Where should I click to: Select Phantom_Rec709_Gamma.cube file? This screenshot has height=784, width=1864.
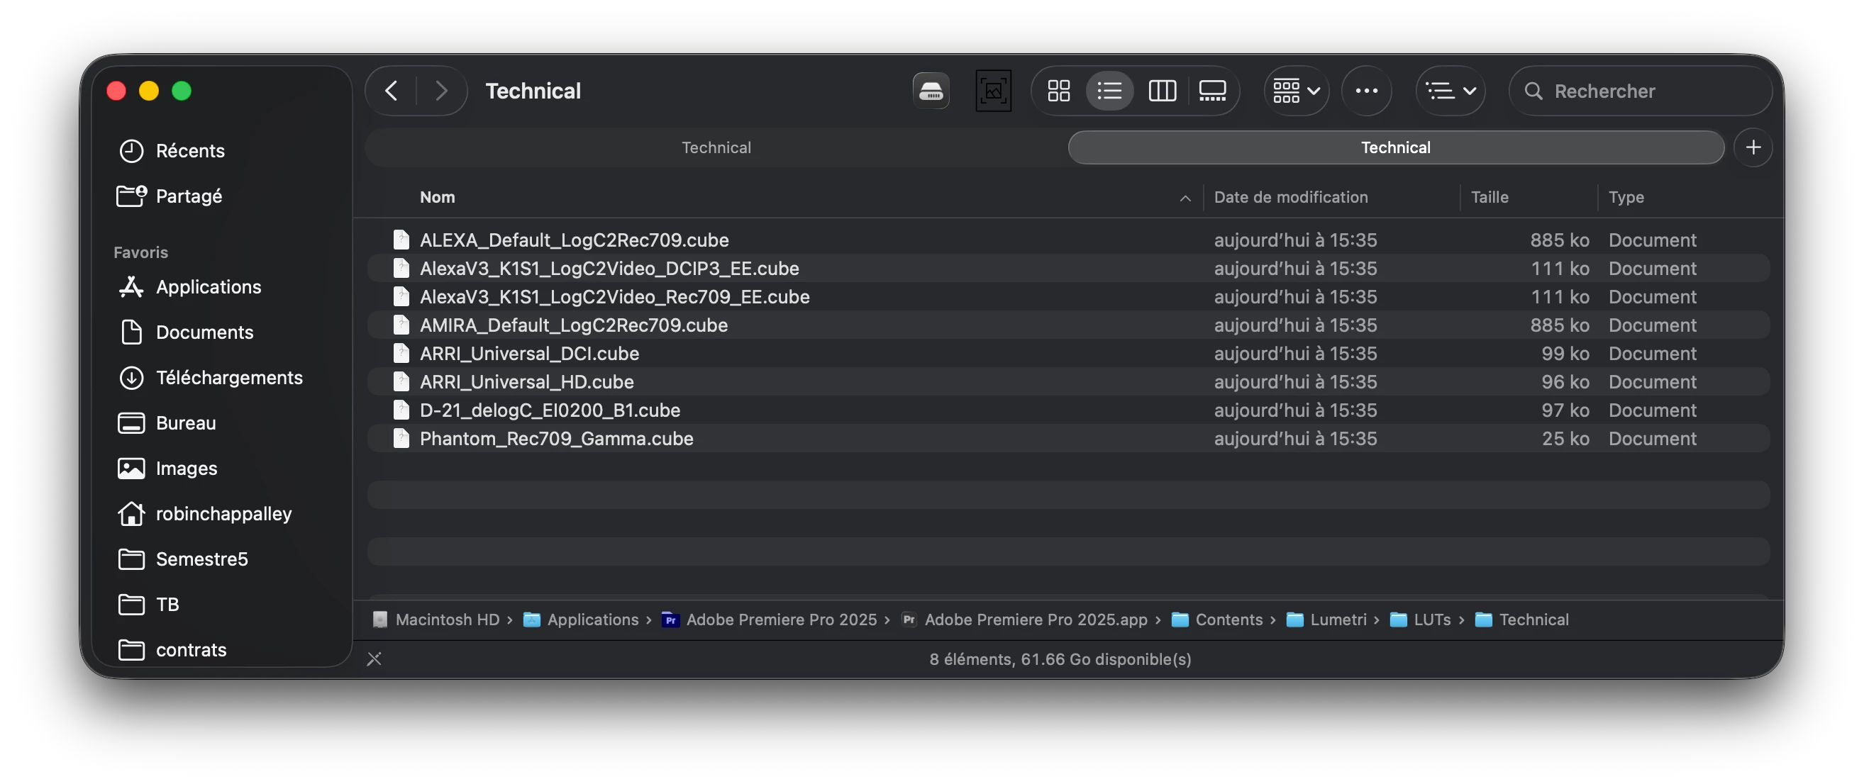click(x=1068, y=438)
